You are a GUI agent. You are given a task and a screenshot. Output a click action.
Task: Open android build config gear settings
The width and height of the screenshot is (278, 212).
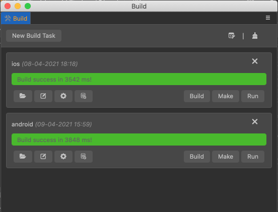pyautogui.click(x=63, y=157)
